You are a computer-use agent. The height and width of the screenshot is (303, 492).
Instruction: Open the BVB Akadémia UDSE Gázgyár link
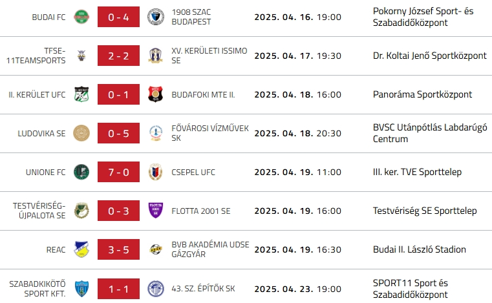coord(209,250)
